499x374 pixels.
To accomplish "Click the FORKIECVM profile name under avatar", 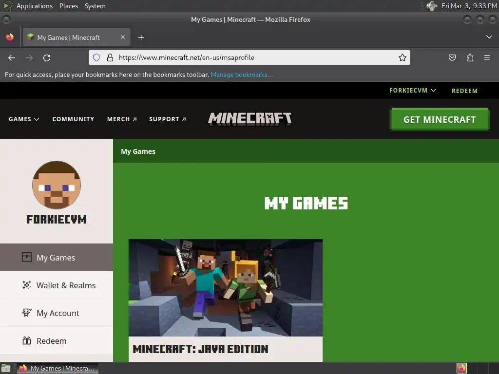I will point(57,220).
